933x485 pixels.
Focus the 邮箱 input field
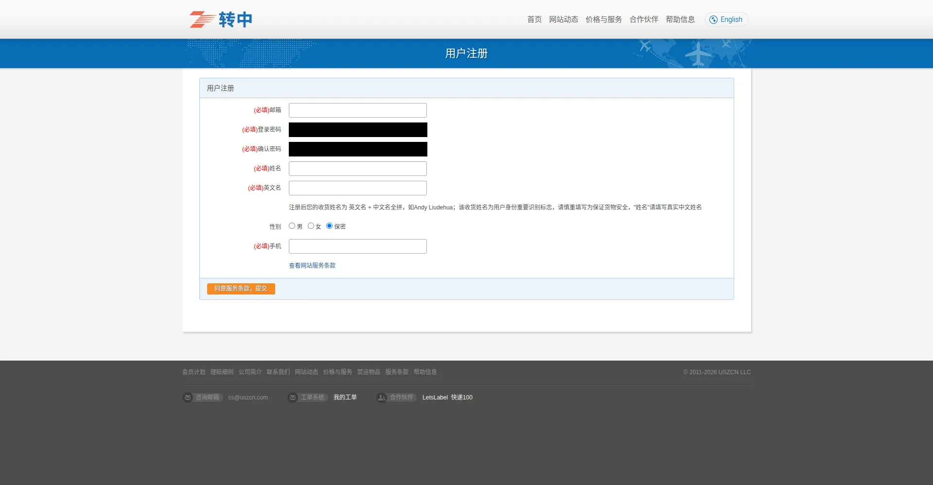pyautogui.click(x=358, y=110)
